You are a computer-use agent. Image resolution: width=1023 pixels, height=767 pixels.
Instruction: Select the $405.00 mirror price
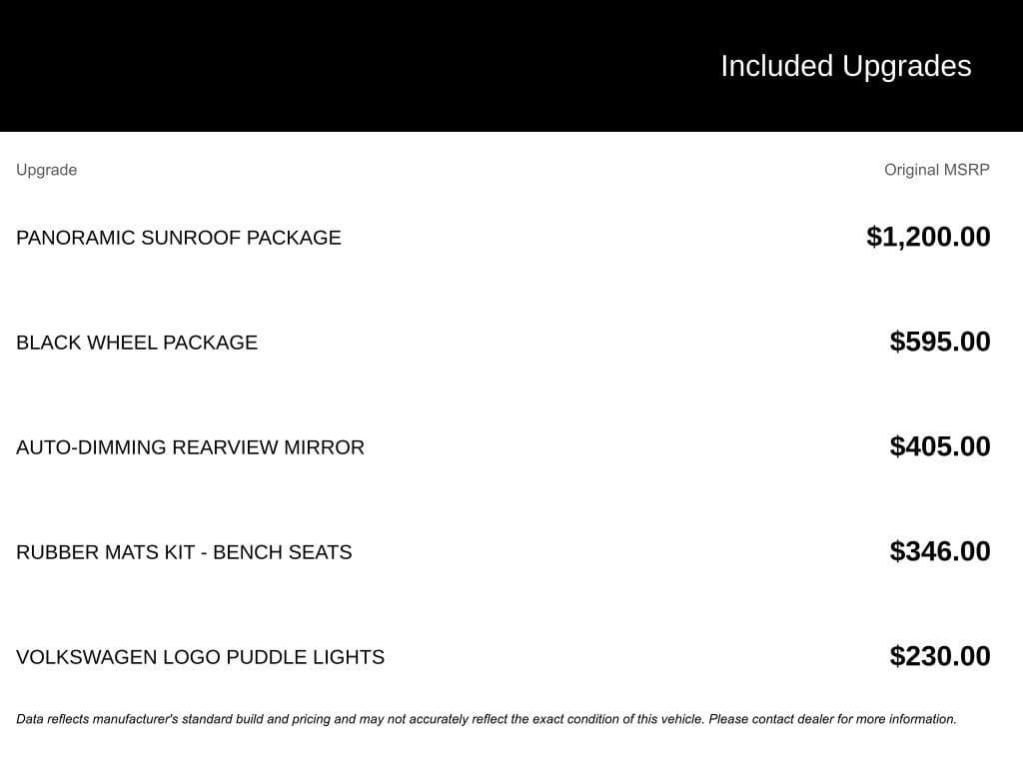click(x=940, y=446)
